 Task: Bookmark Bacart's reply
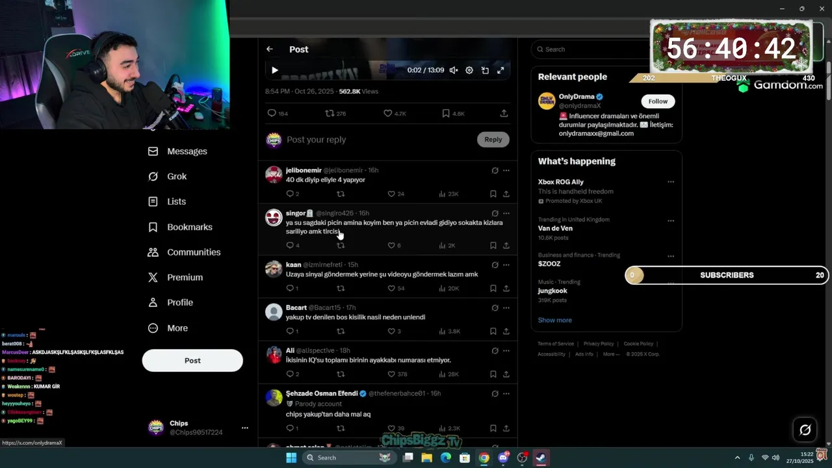click(493, 331)
